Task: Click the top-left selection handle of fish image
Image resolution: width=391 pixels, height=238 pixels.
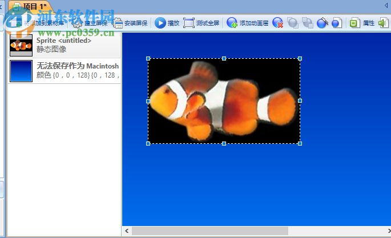Action: (x=148, y=59)
